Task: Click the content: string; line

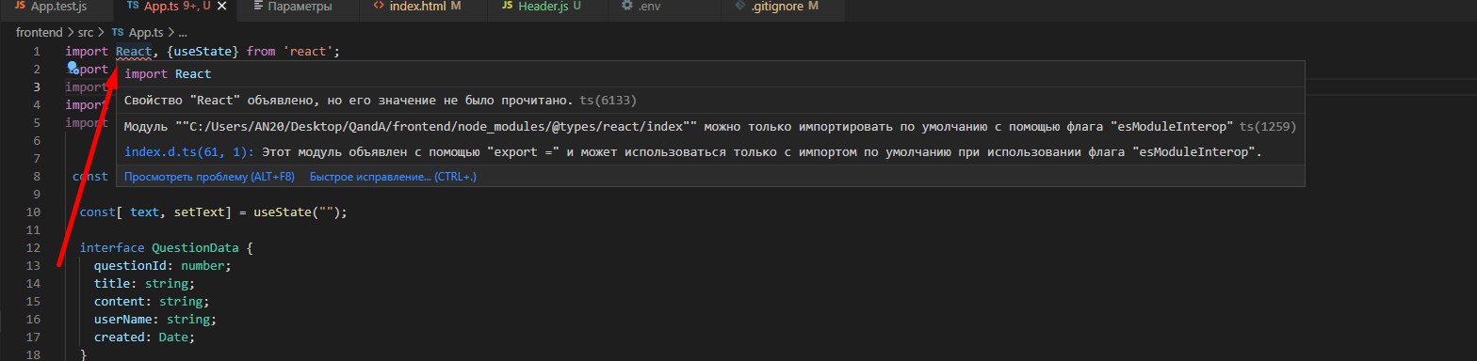Action: (152, 302)
